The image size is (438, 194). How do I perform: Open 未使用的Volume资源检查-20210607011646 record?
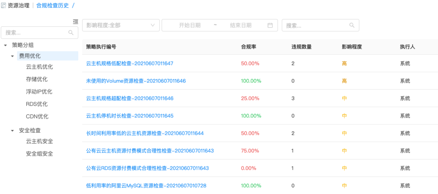[x=136, y=81]
